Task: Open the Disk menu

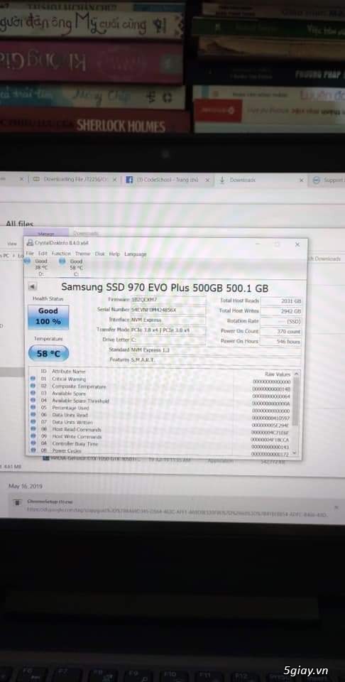Action: [100, 254]
